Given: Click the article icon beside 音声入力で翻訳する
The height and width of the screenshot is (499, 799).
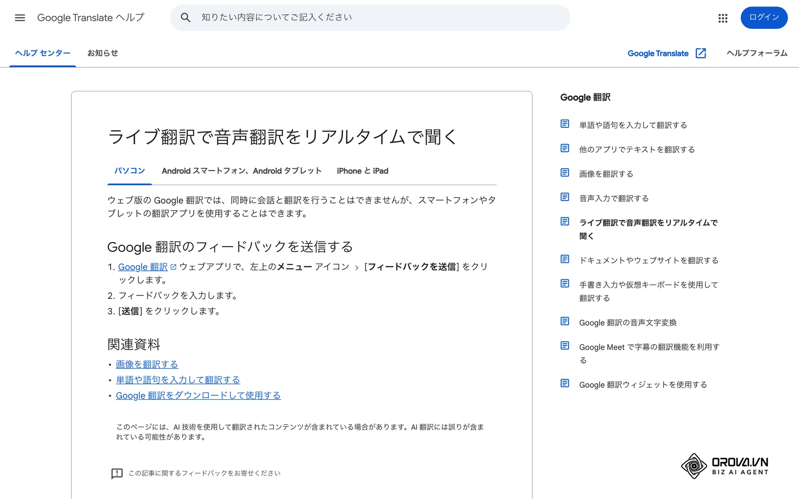Looking at the screenshot, I should point(565,197).
